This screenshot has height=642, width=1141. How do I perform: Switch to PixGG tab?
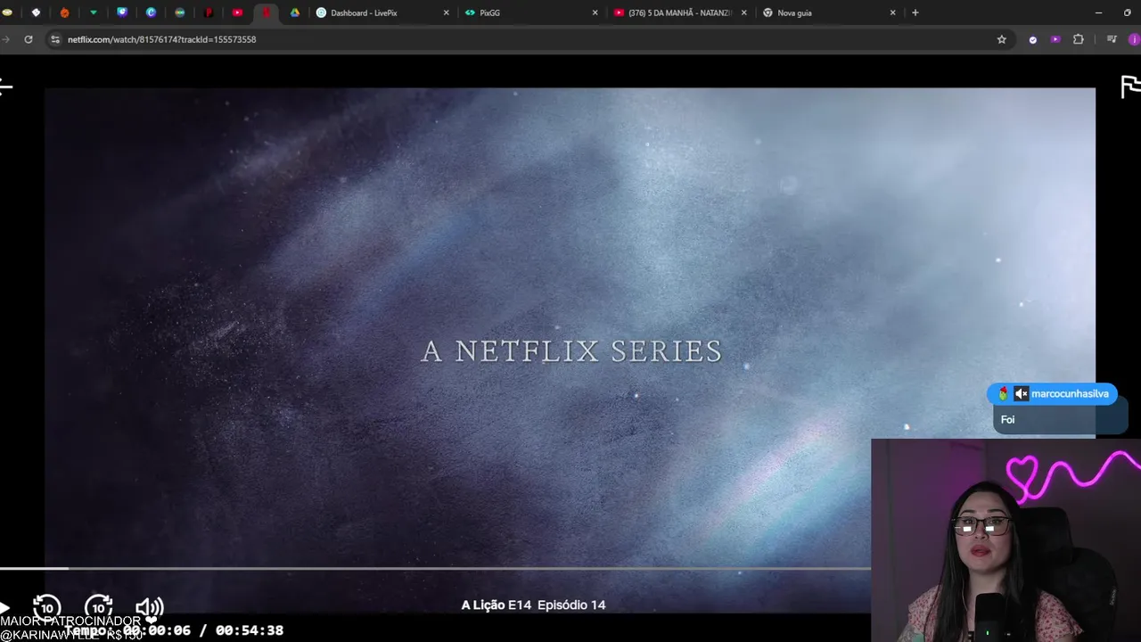[531, 12]
